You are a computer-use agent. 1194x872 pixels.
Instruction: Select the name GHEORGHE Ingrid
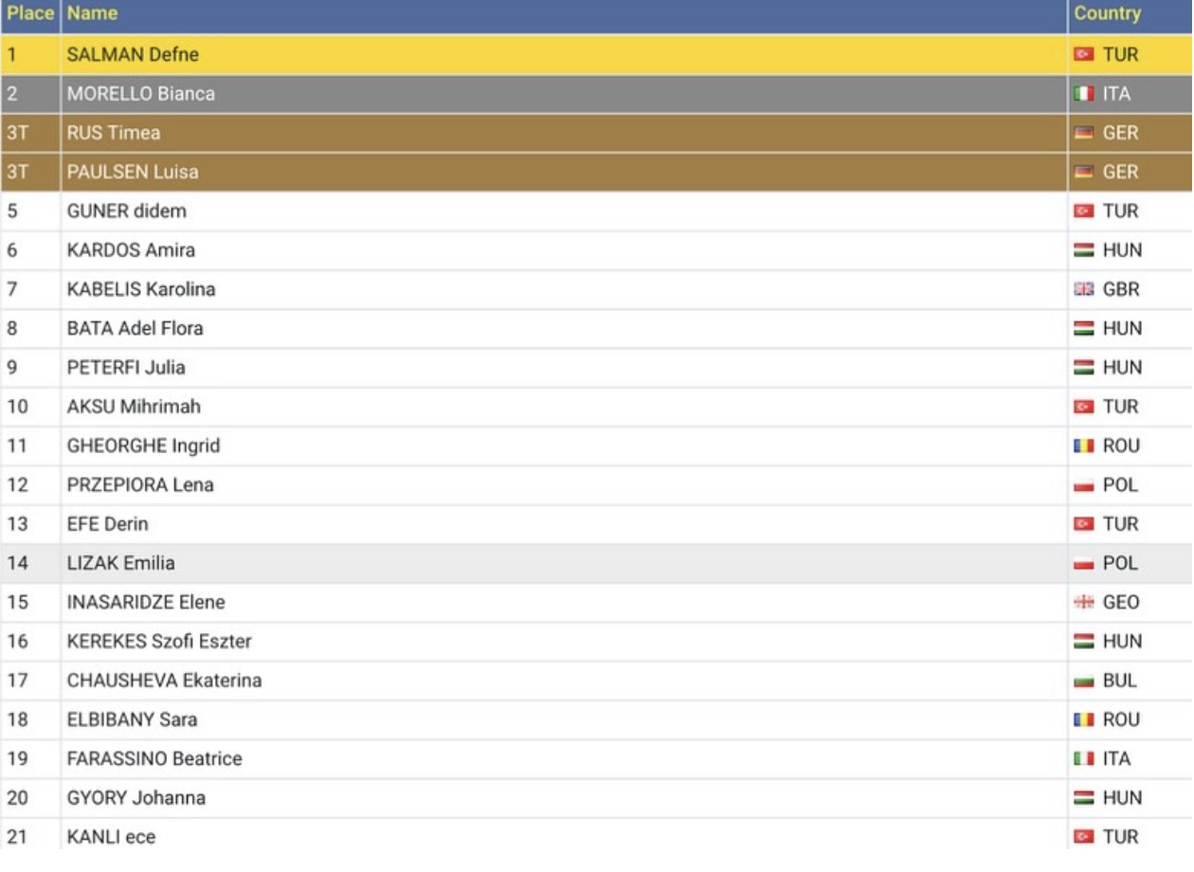pyautogui.click(x=144, y=446)
